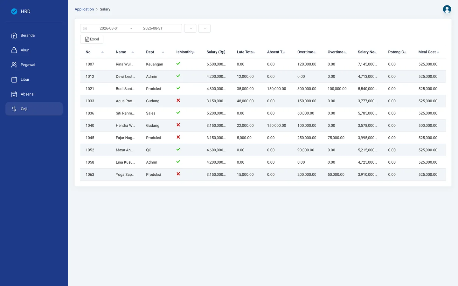Click the red cross for Yoga Sap row
Screen dimensions: 458x286
178,174
